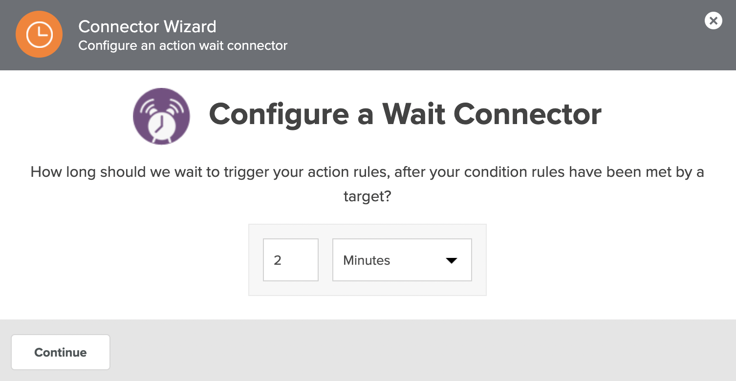Click the purple alarm clock icon
Image resolution: width=736 pixels, height=381 pixels.
click(x=161, y=116)
